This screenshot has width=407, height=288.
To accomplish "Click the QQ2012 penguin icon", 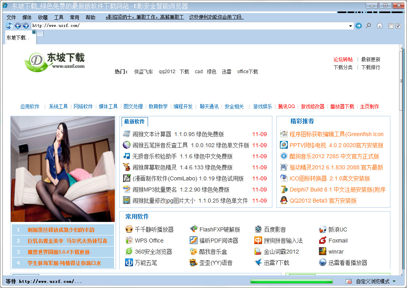I will 284,200.
